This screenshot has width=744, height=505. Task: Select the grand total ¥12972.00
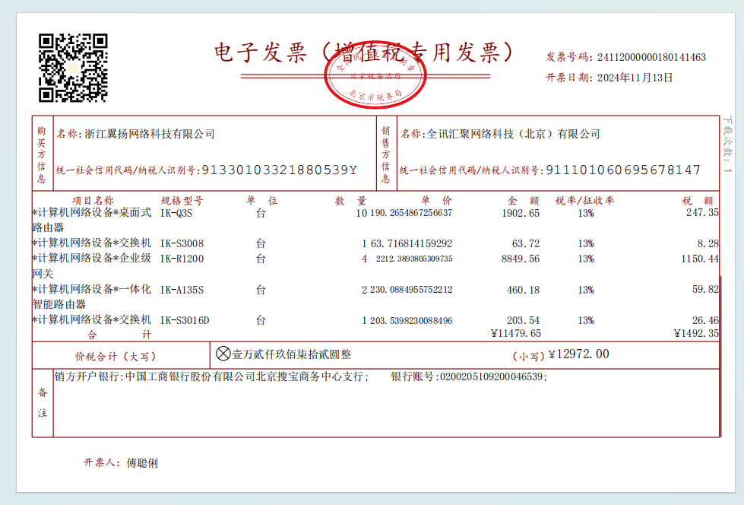tap(578, 354)
